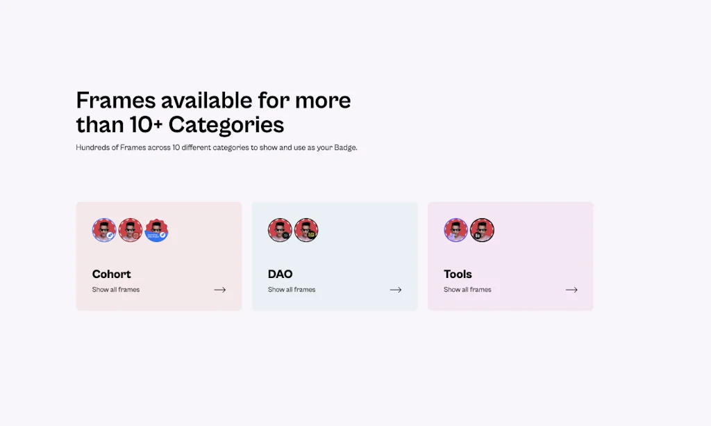Select blue scalloped badge avatar in Cohort
This screenshot has height=426, width=711.
tap(157, 230)
